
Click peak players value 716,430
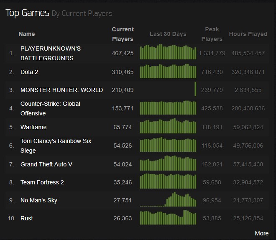(x=212, y=72)
